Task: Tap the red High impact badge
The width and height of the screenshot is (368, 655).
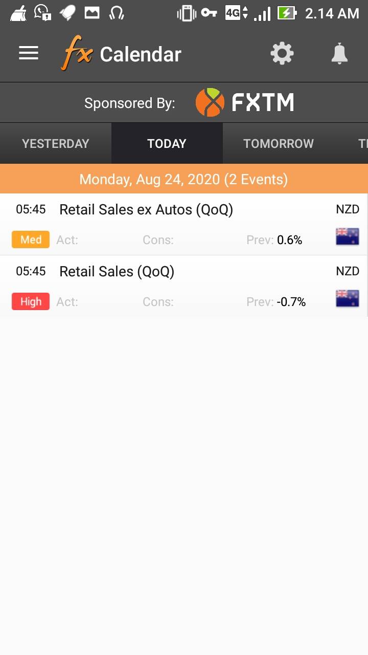Action: (31, 301)
